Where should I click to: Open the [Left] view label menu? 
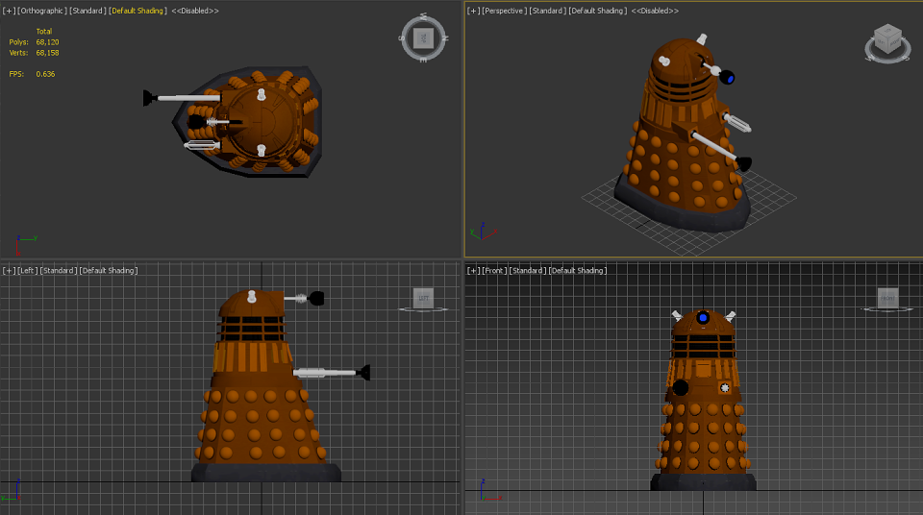click(27, 270)
